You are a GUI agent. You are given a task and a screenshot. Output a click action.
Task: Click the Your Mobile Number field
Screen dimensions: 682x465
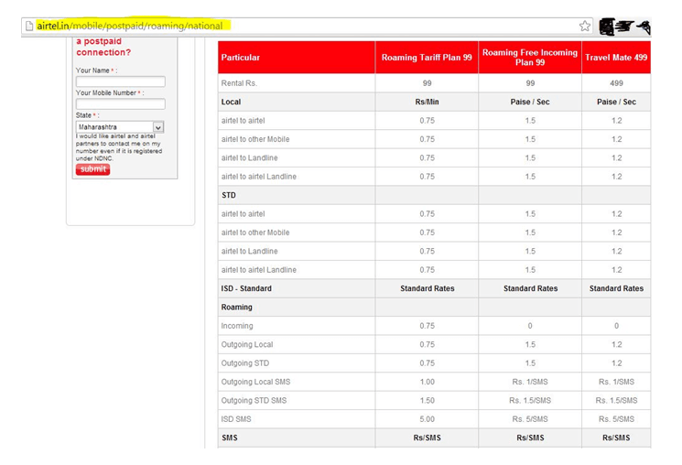[121, 104]
